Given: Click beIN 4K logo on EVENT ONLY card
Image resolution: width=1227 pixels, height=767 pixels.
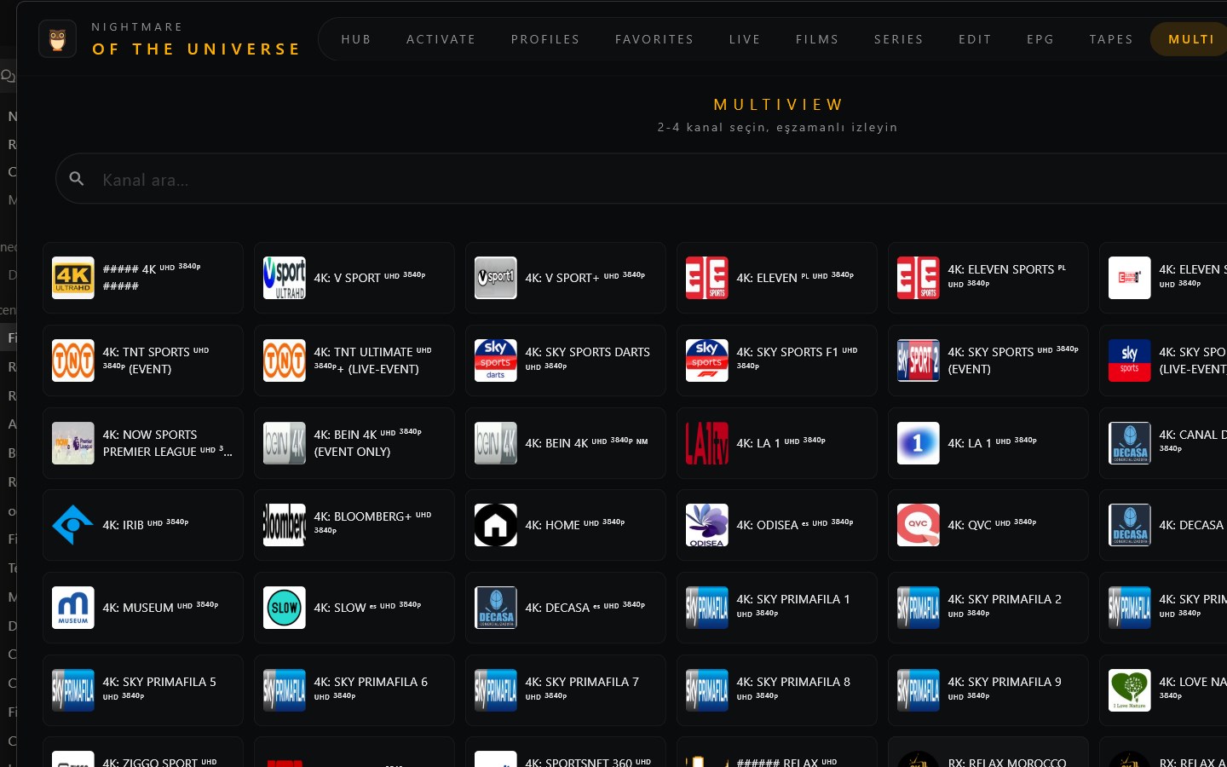Looking at the screenshot, I should point(285,443).
